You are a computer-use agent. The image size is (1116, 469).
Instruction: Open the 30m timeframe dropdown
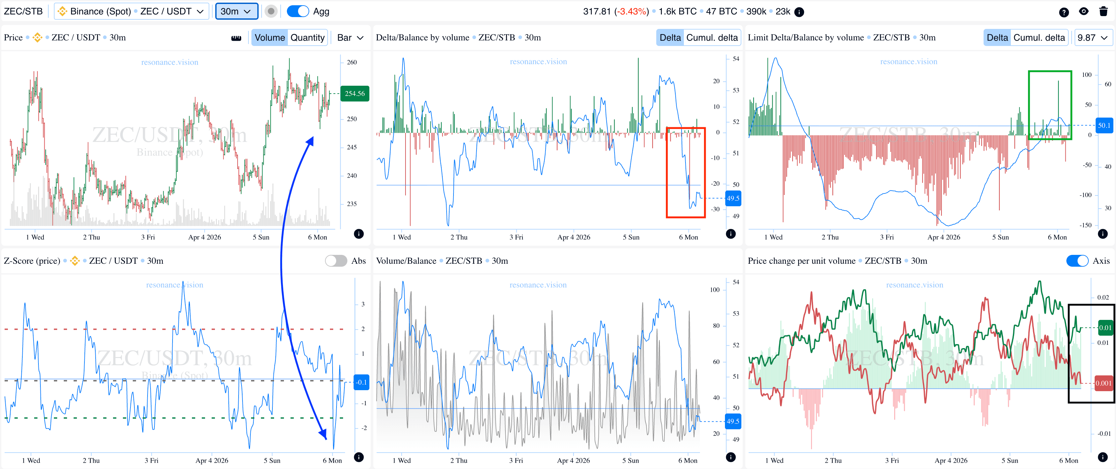[x=237, y=11]
